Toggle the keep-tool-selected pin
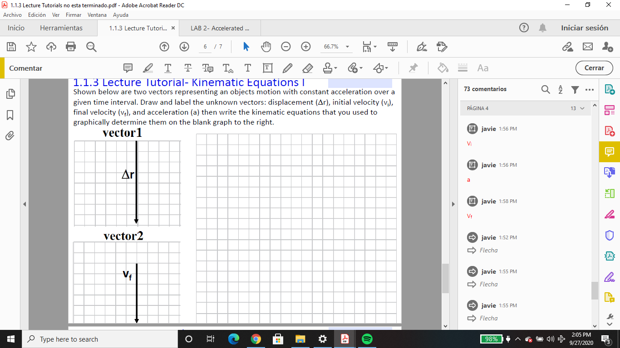 point(413,68)
